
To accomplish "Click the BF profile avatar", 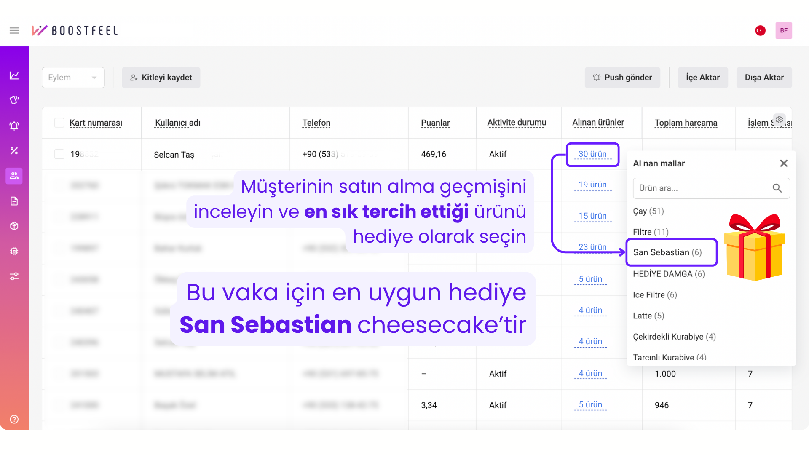I will pos(784,30).
